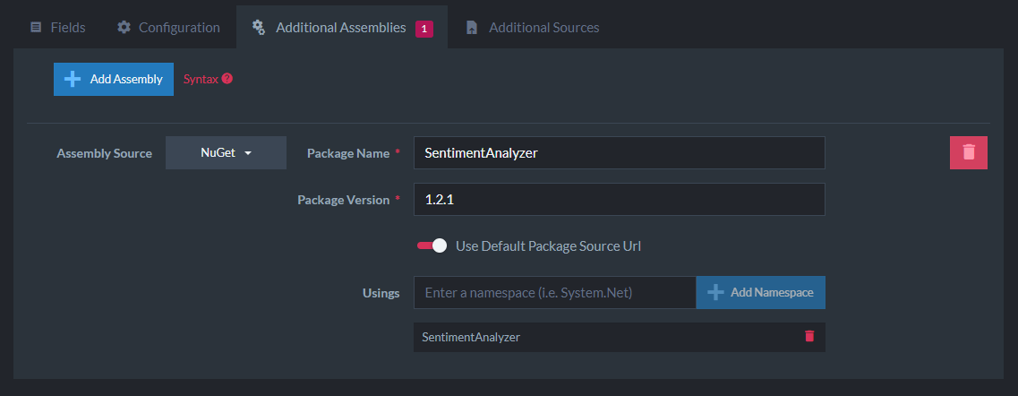Click the plus icon on Add Namespace

click(715, 293)
